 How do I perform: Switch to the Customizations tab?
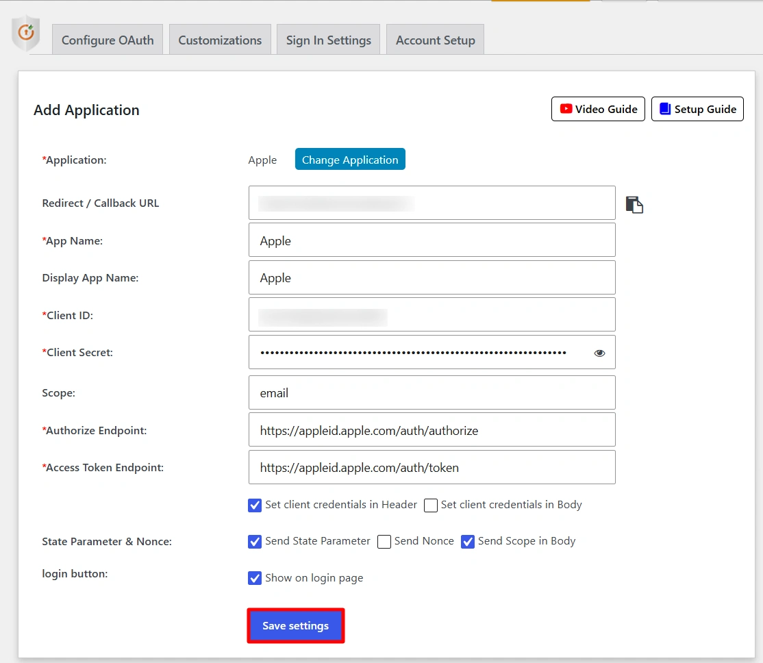point(220,40)
